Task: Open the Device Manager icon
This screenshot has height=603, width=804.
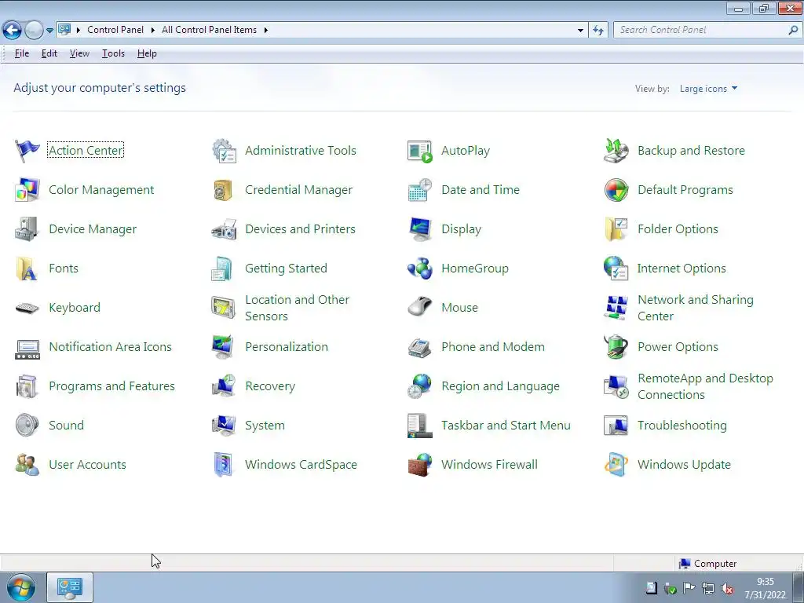Action: coord(27,229)
